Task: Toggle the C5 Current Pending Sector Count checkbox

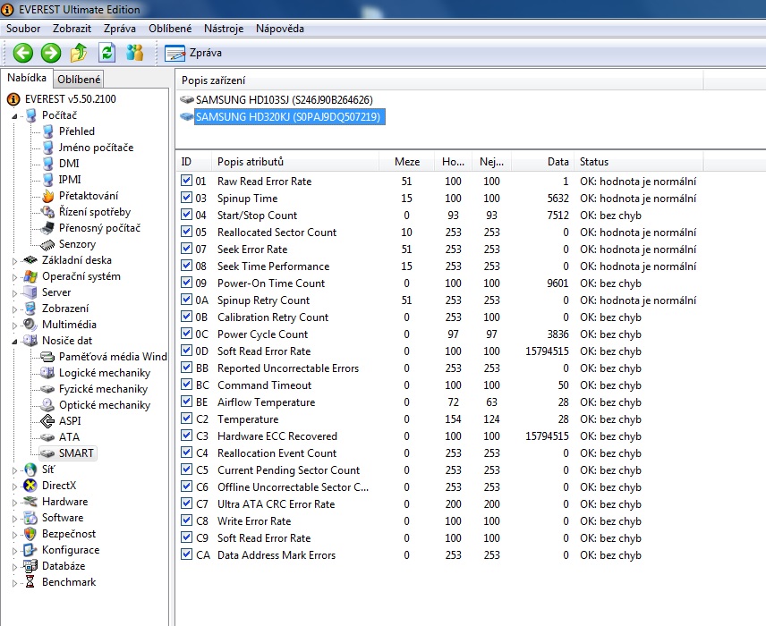Action: pyautogui.click(x=186, y=469)
